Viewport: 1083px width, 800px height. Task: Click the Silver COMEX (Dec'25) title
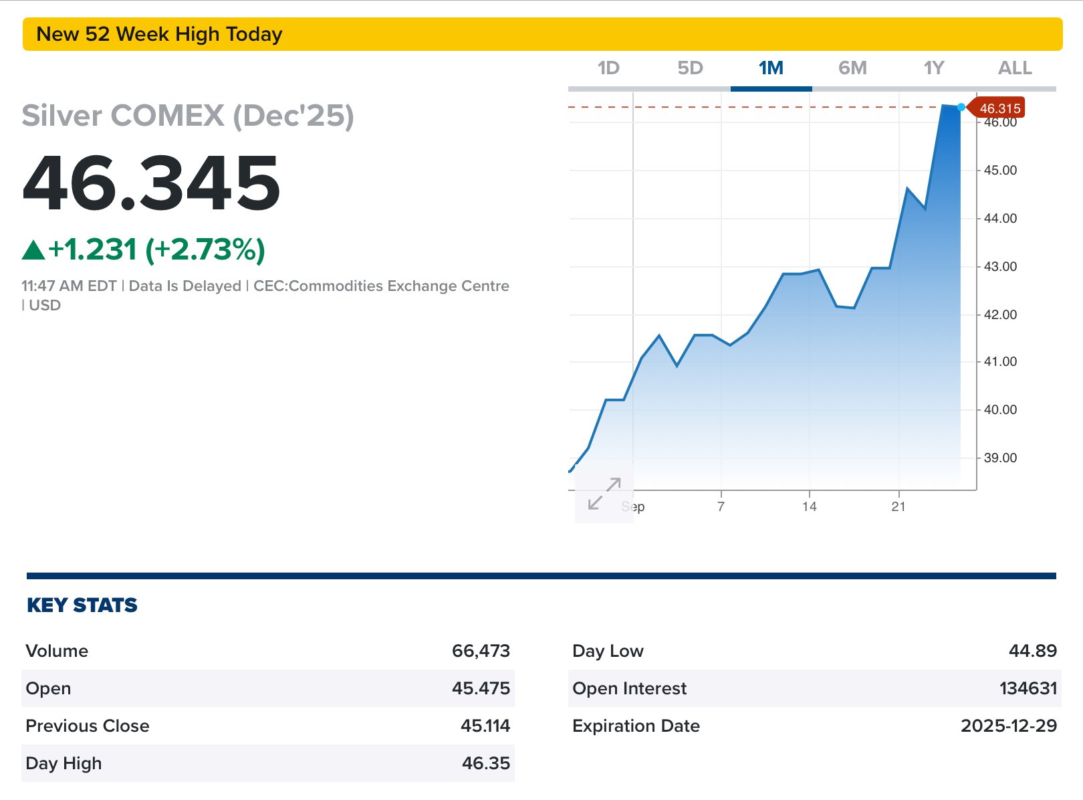[x=188, y=116]
